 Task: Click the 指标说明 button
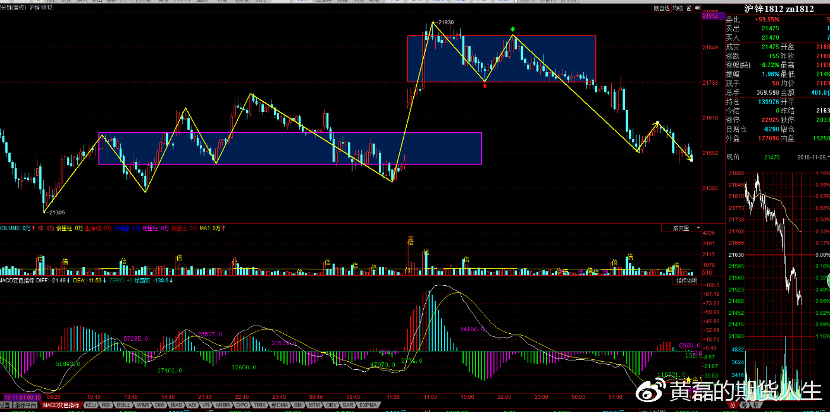coord(687,281)
